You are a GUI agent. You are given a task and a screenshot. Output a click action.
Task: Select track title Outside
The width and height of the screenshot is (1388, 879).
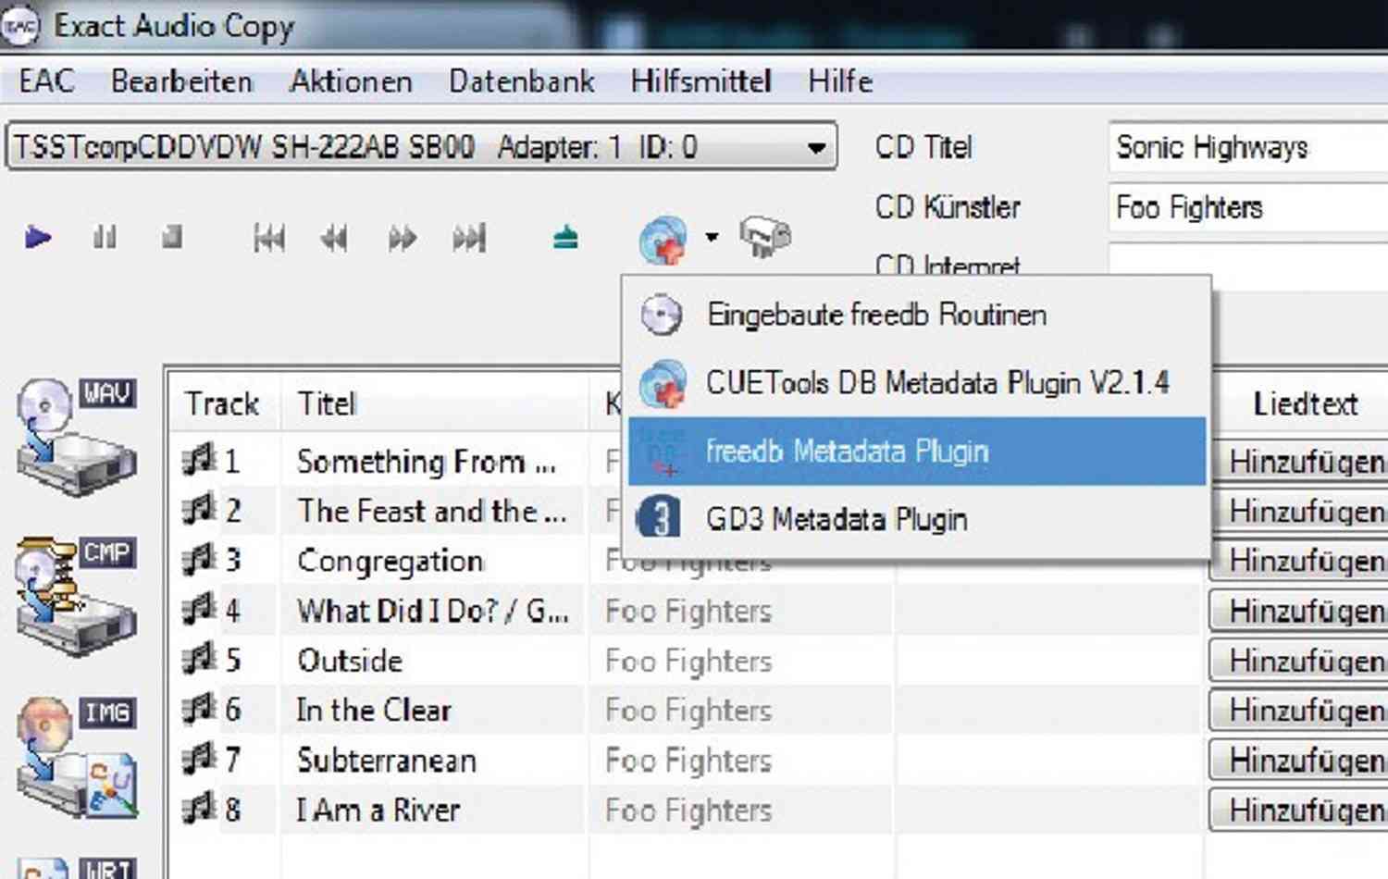350,661
